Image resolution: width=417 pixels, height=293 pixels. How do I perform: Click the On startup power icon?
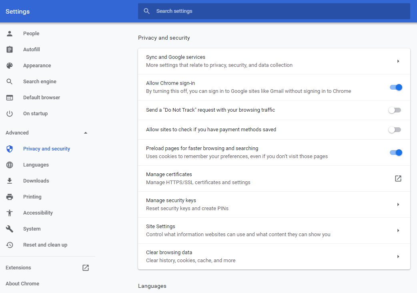10,114
